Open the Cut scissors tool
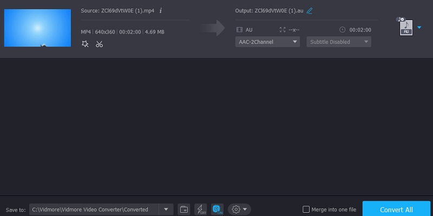Image resolution: width=433 pixels, height=216 pixels. click(100, 44)
